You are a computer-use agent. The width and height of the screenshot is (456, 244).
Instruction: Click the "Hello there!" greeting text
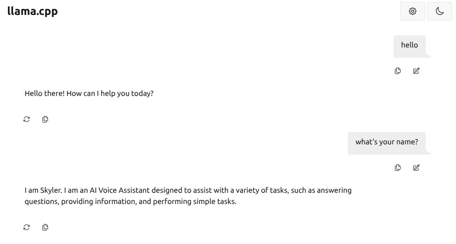tap(44, 94)
